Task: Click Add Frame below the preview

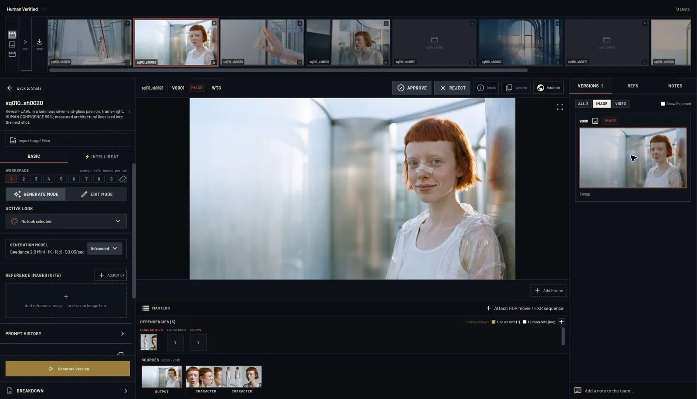Action: 548,291
